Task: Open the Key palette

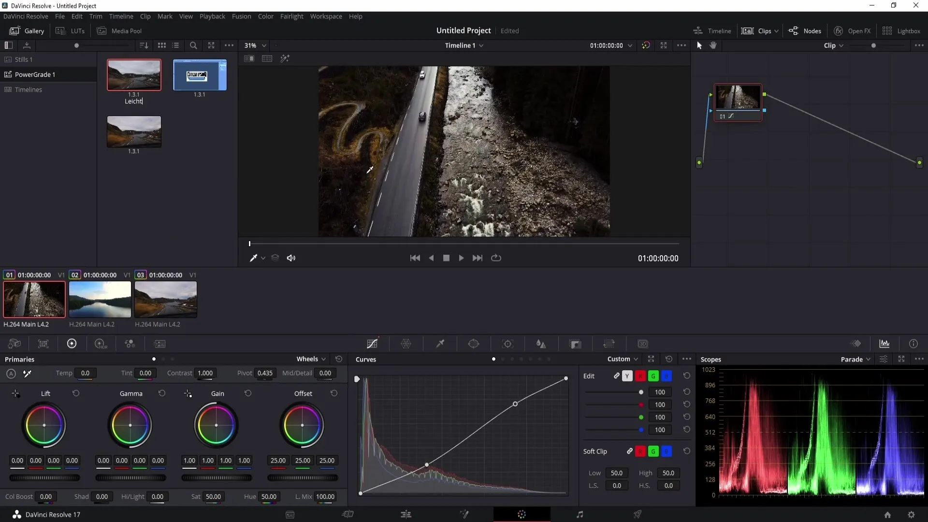Action: [575, 344]
